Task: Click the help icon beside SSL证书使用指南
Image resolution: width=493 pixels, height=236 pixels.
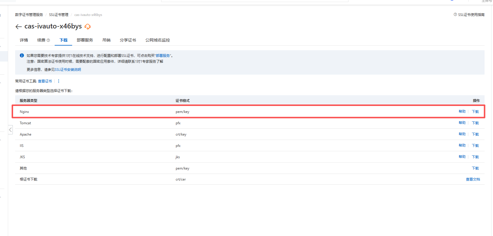Action: (455, 15)
